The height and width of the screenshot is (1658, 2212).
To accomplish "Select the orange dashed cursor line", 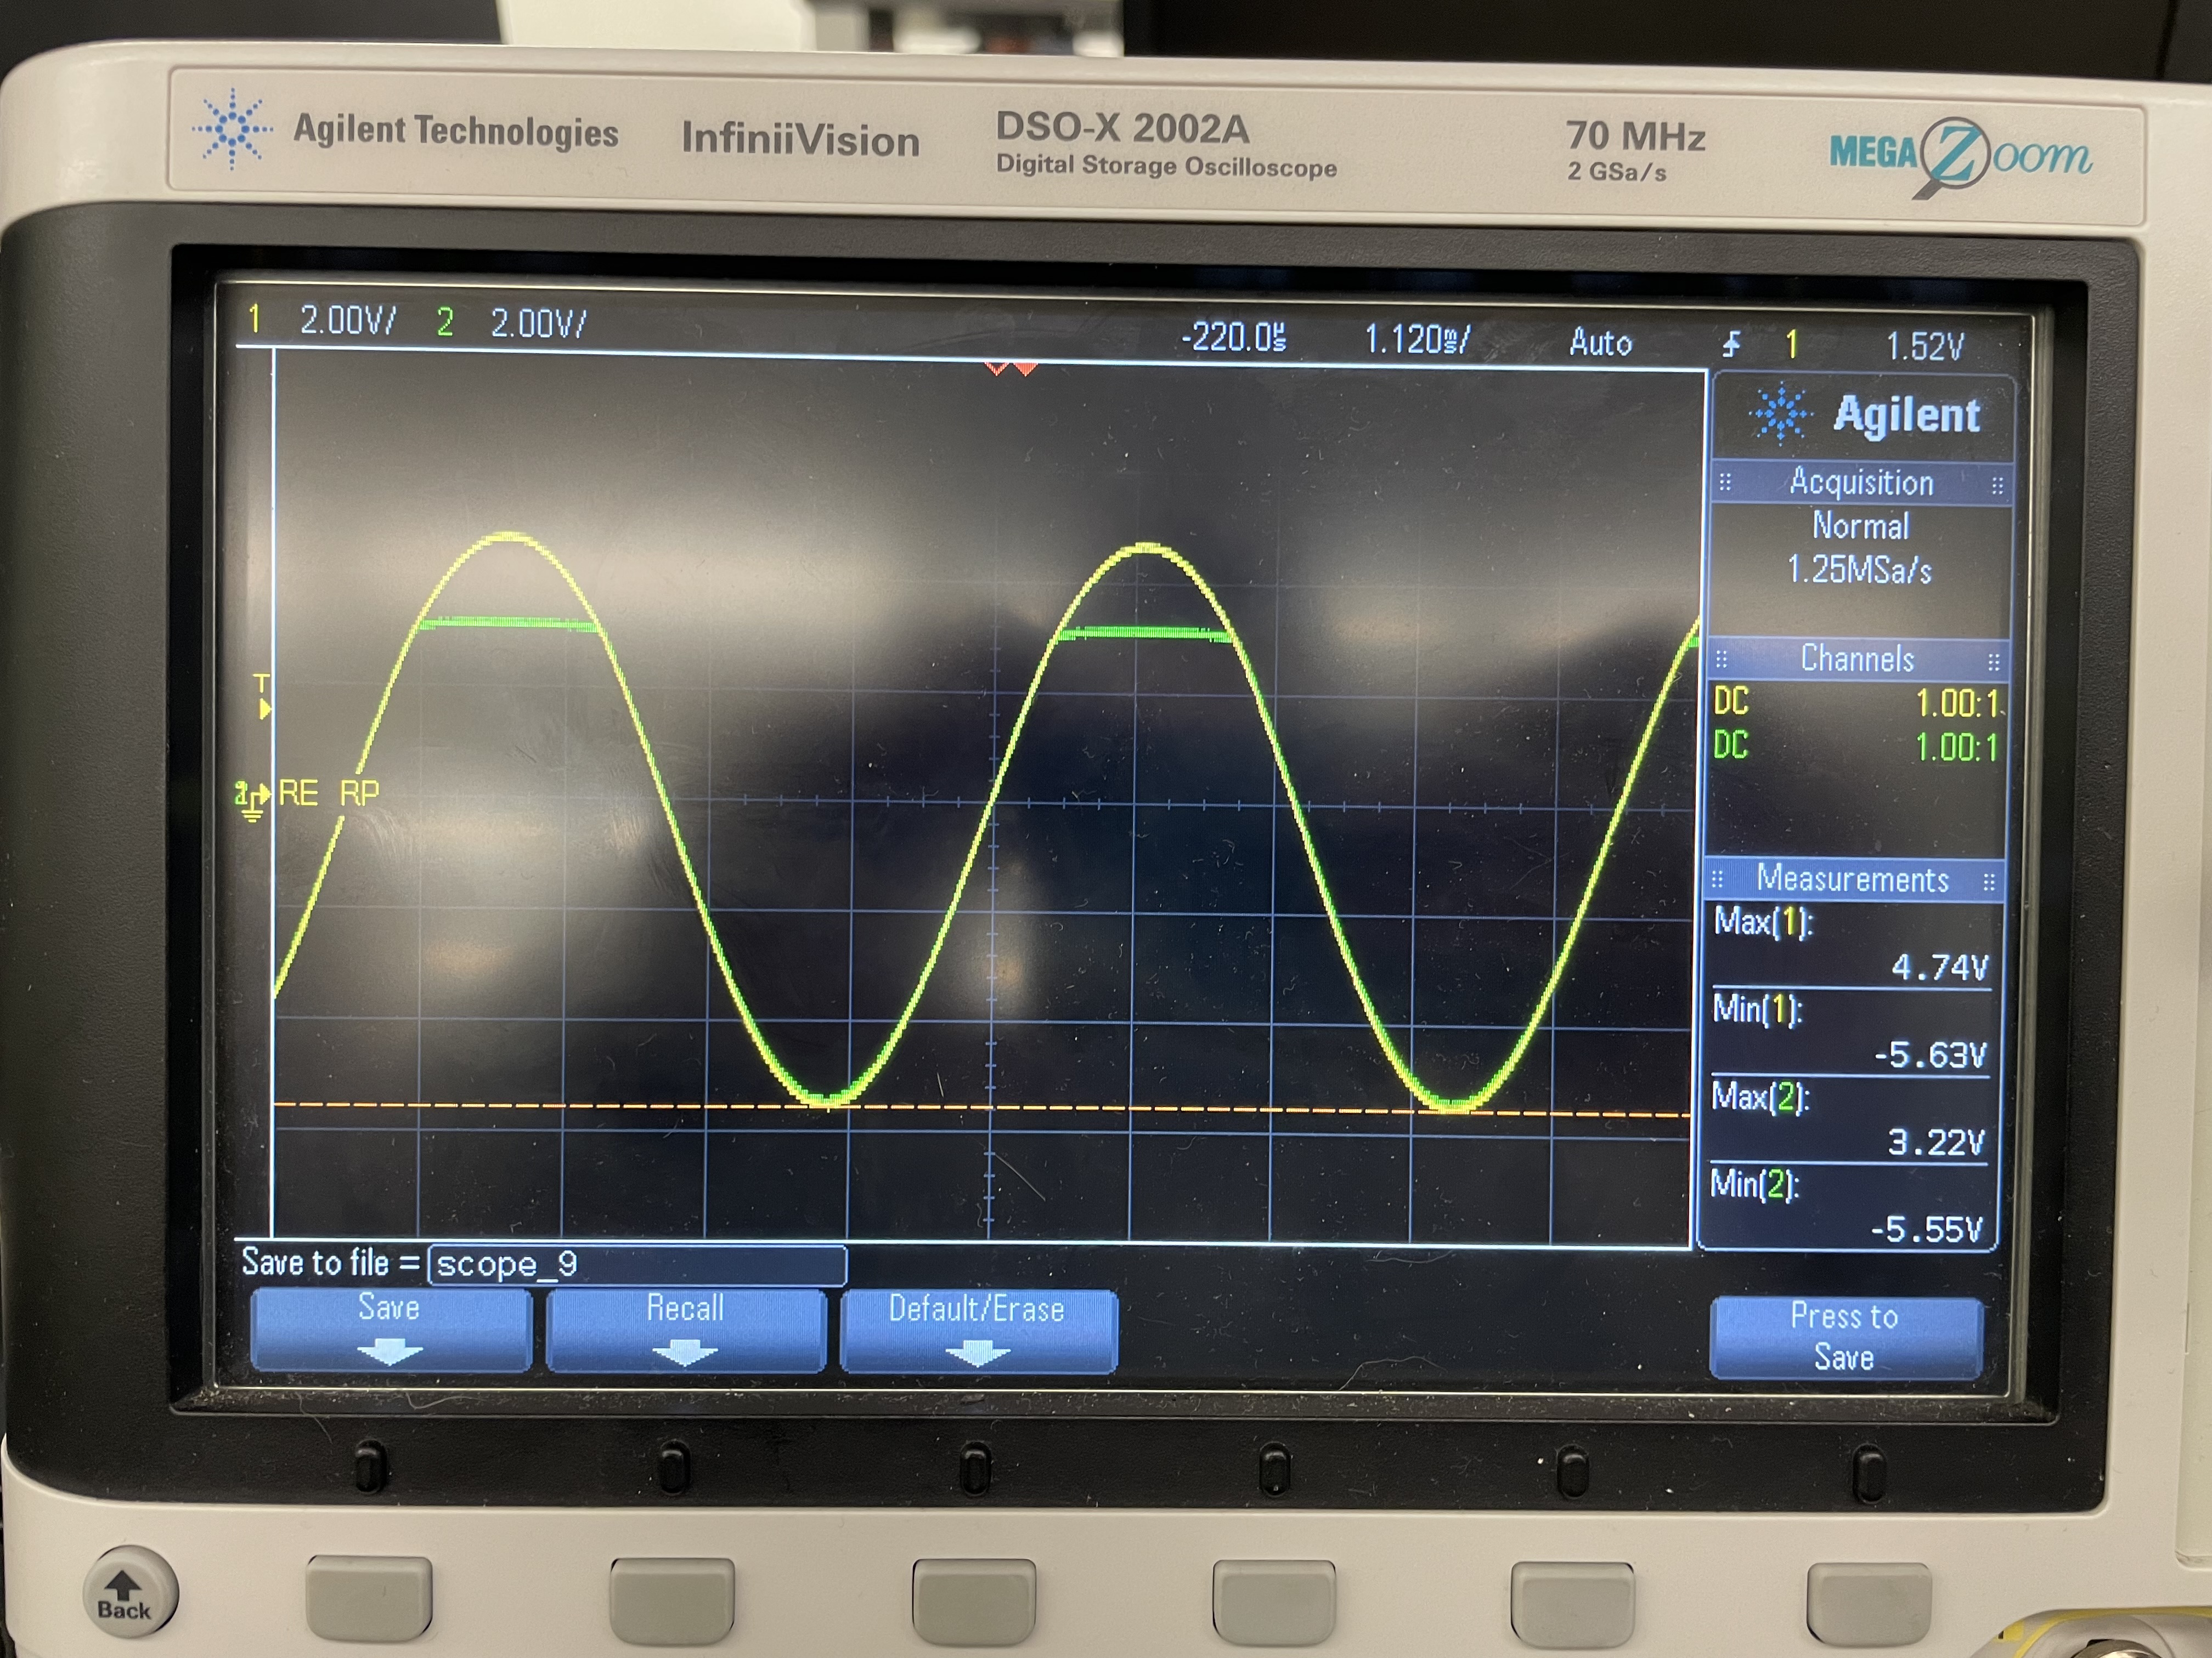I will pos(982,1108).
